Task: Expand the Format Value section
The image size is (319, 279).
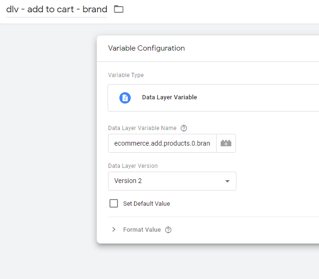Action: [114, 229]
